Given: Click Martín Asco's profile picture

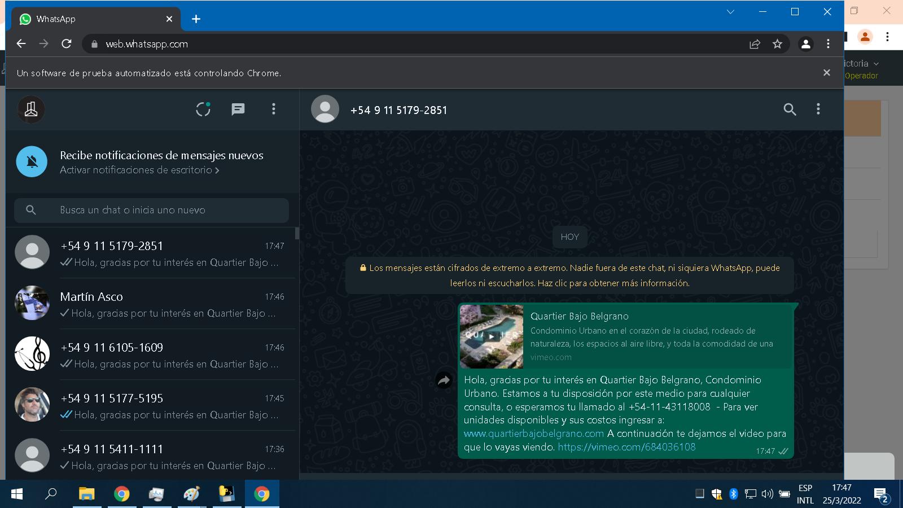Looking at the screenshot, I should click(x=32, y=303).
